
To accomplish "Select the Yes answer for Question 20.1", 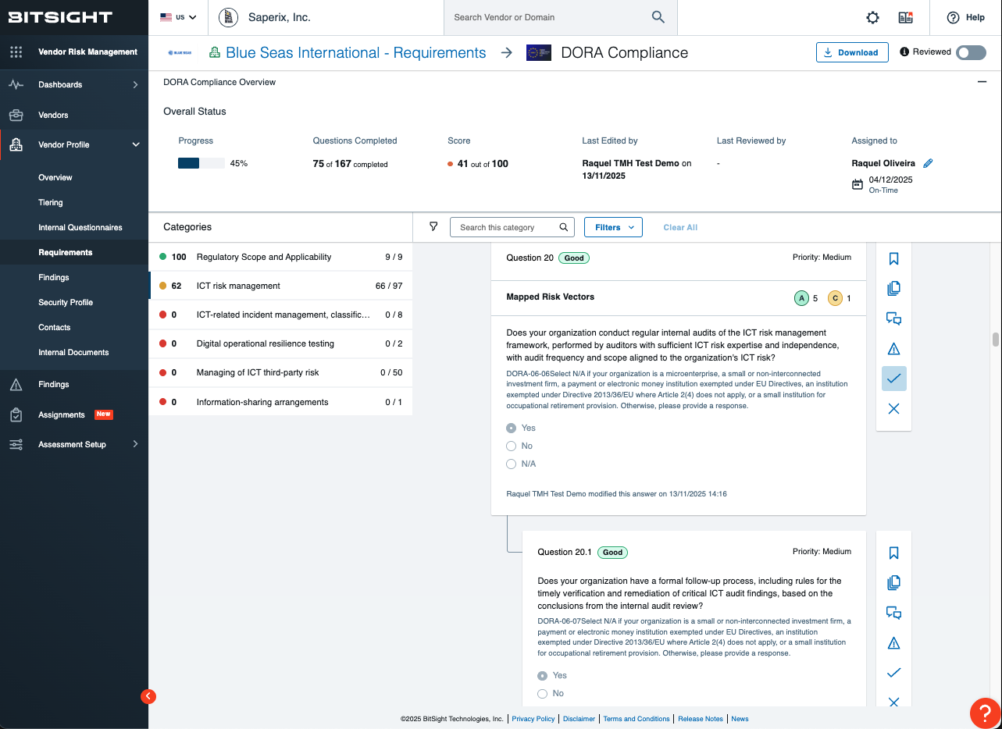I will [x=543, y=675].
